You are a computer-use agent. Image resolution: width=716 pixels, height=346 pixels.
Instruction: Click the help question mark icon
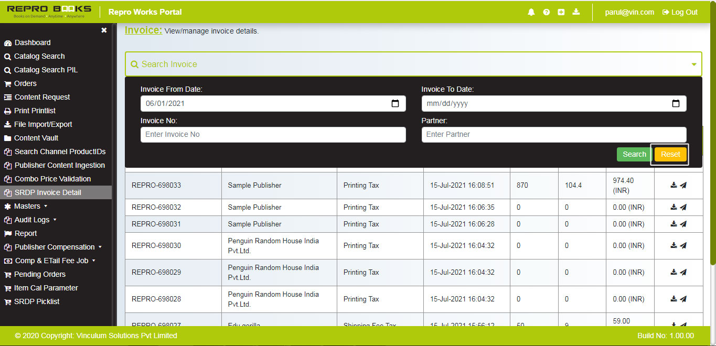coord(546,12)
